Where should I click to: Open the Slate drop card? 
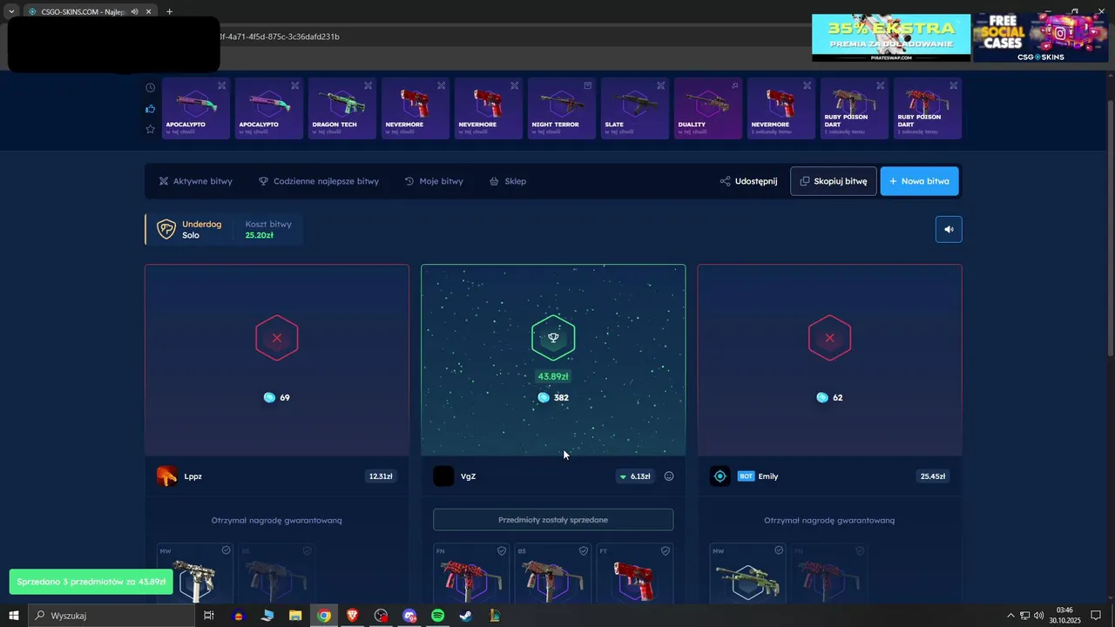pos(635,108)
